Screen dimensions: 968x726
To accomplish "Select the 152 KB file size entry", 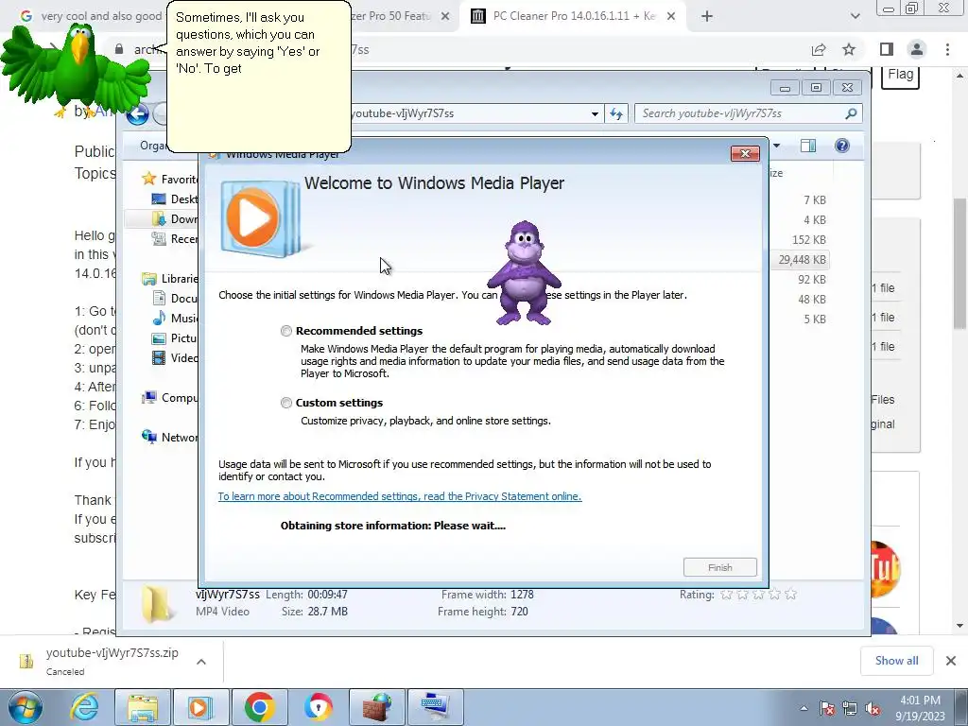I will point(809,240).
